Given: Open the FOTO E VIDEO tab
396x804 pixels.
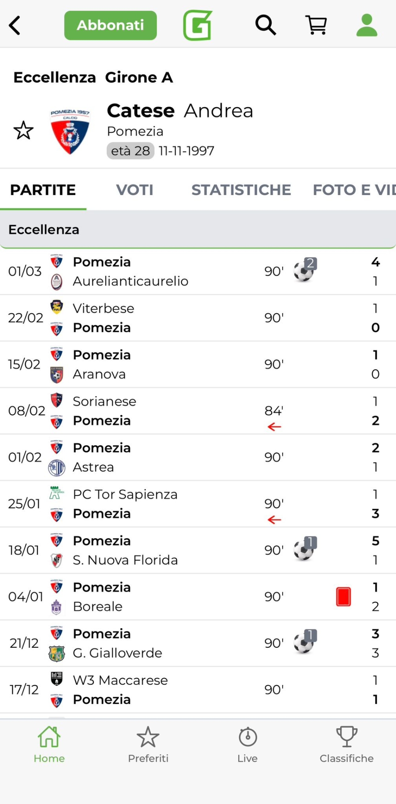Looking at the screenshot, I should click(x=354, y=190).
